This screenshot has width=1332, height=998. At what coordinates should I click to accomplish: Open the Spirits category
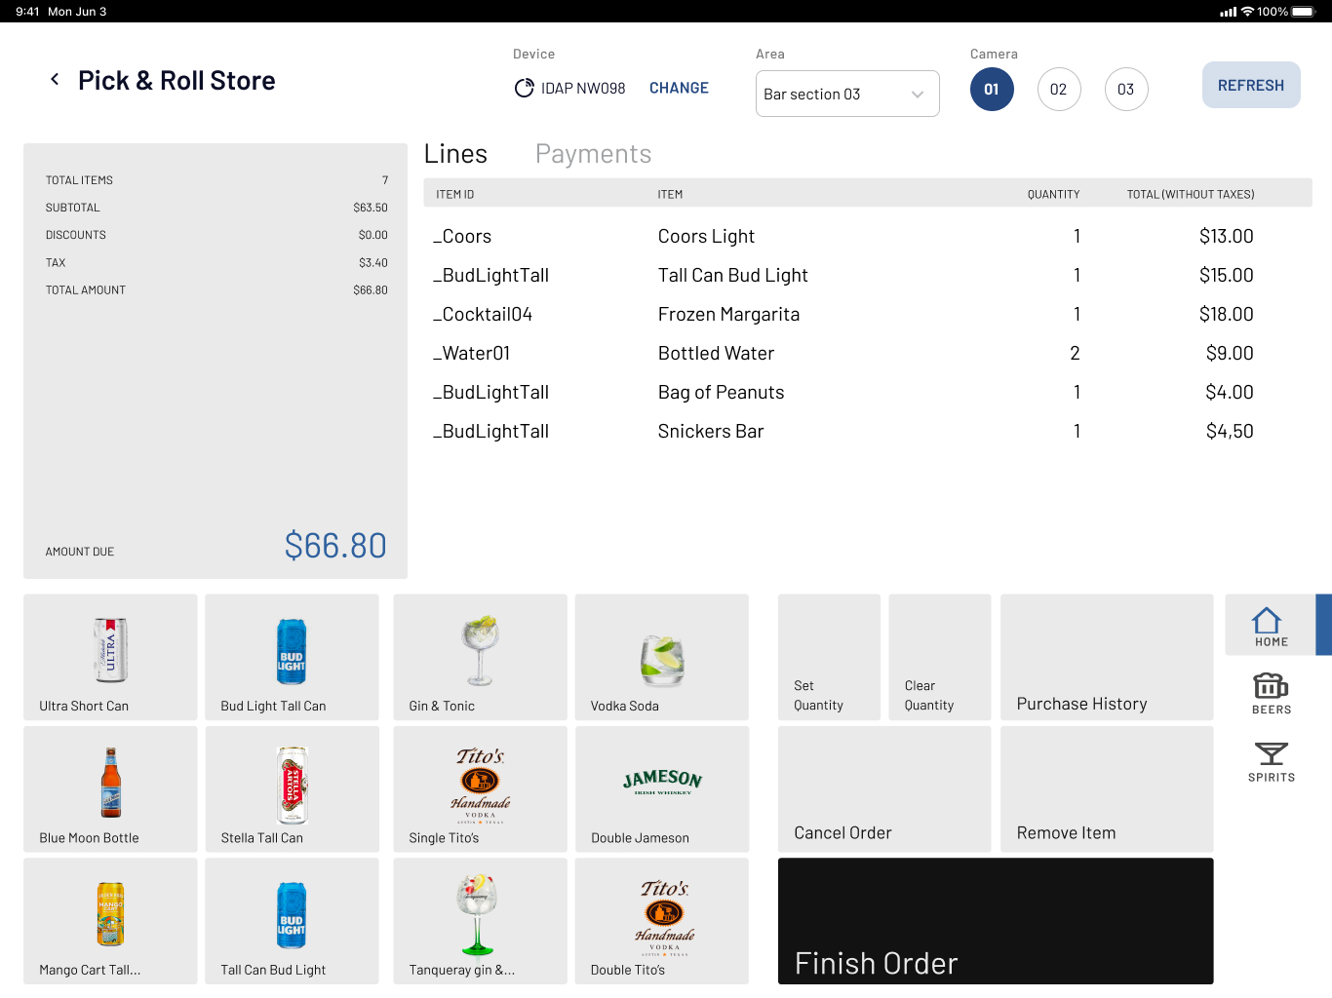[x=1271, y=761]
